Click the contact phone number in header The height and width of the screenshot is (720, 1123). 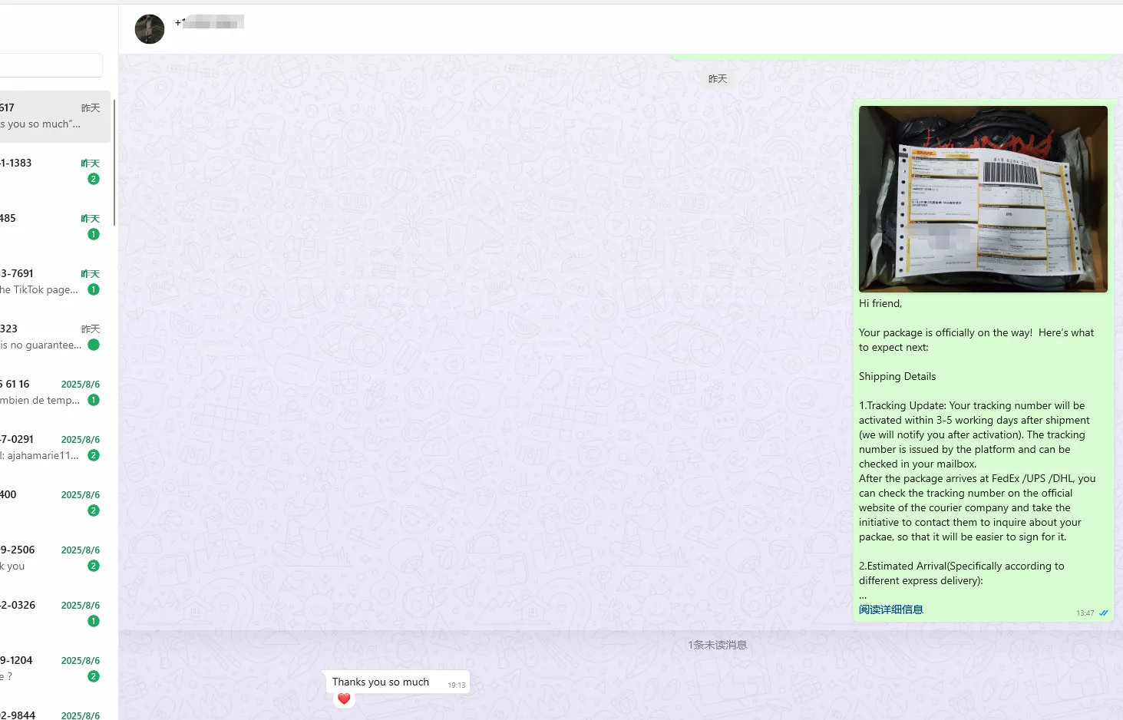tap(210, 22)
